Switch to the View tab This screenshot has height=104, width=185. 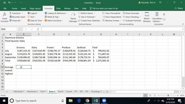[76, 8]
